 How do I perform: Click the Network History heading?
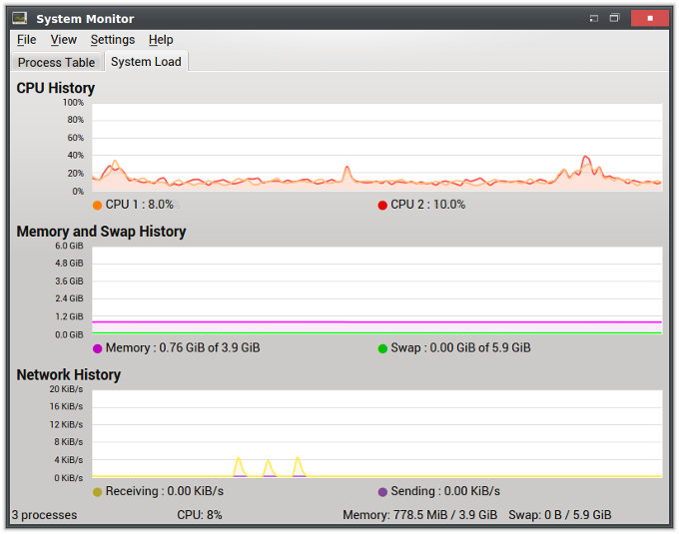[x=69, y=374]
